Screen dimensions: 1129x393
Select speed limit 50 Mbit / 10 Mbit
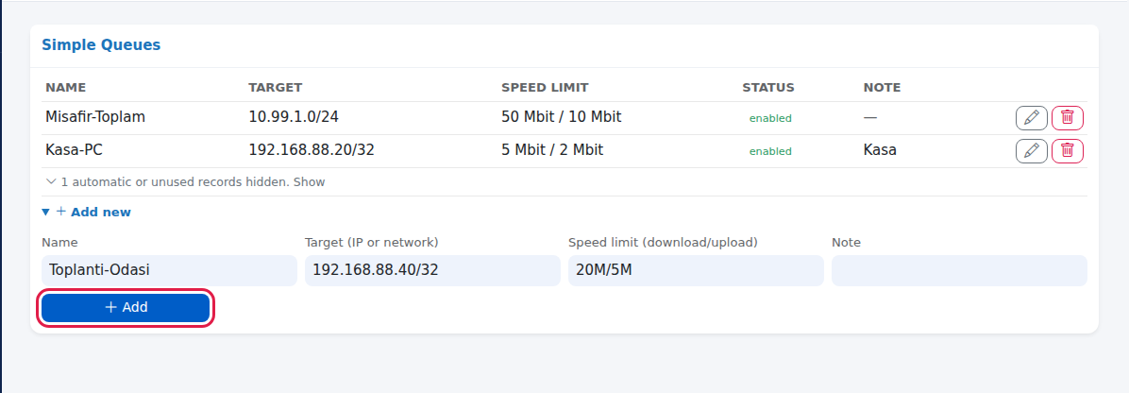click(561, 117)
